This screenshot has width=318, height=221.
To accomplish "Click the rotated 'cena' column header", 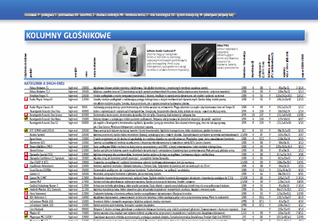I will [87, 74].
